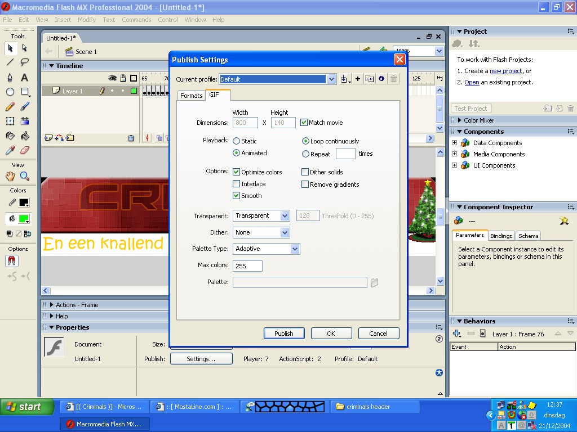
Task: Click the Import/Export profile icon
Action: tap(345, 79)
